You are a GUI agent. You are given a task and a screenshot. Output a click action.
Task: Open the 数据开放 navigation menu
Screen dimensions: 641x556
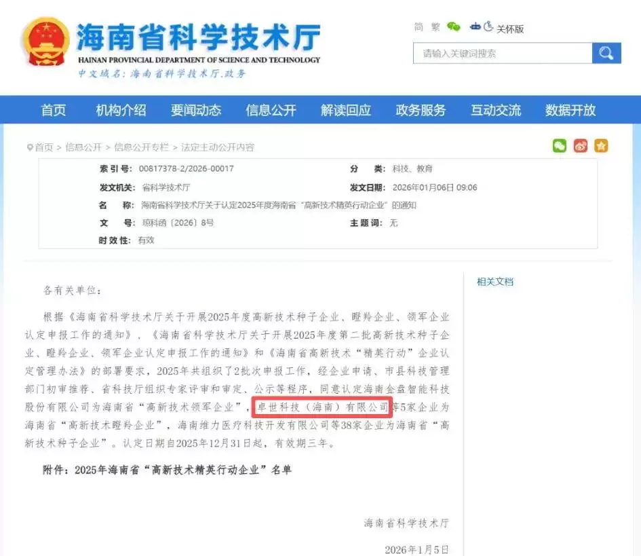coord(570,110)
